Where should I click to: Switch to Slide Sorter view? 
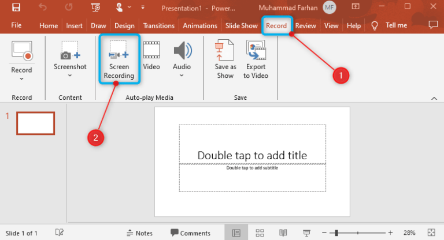coord(260,232)
